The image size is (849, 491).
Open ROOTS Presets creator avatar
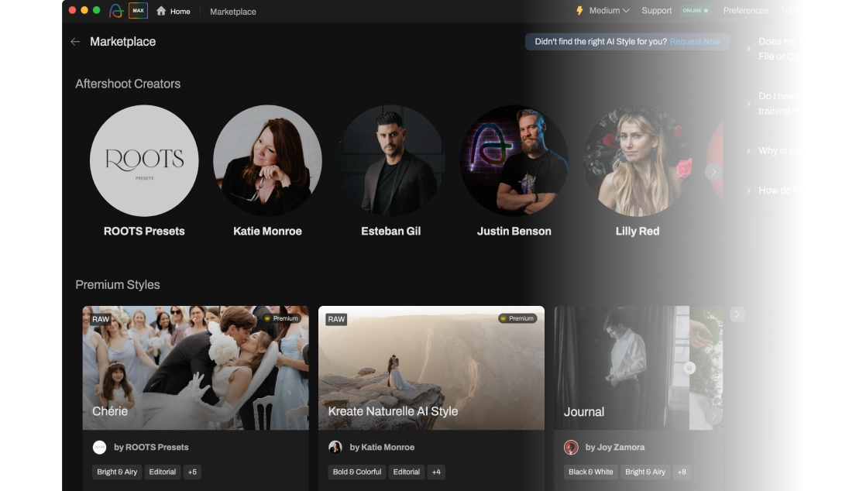coord(144,160)
